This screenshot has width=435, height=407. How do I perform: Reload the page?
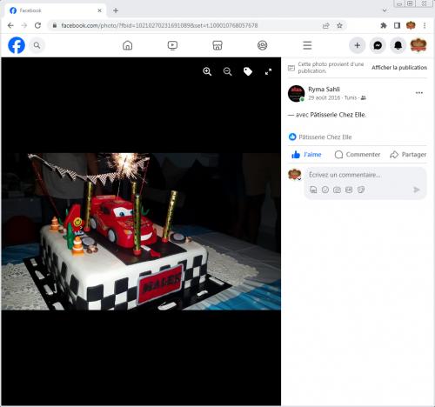point(37,25)
